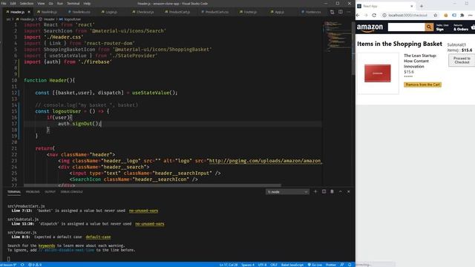Click the amazon logo in the browser page

tap(370, 28)
